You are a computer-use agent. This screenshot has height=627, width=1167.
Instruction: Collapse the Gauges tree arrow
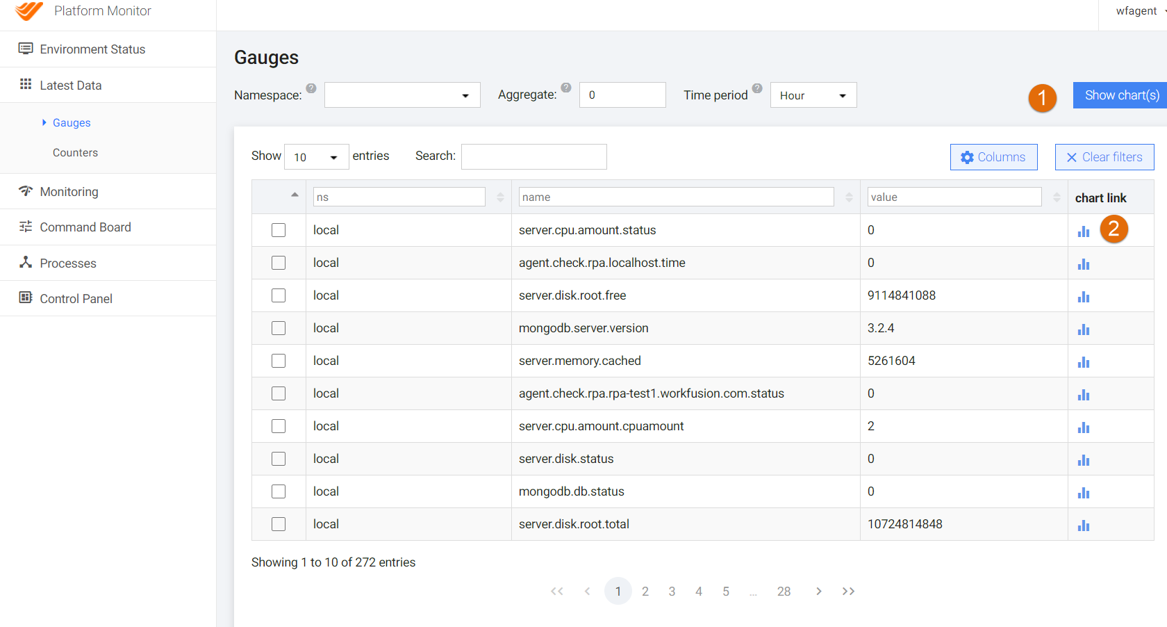(x=44, y=122)
